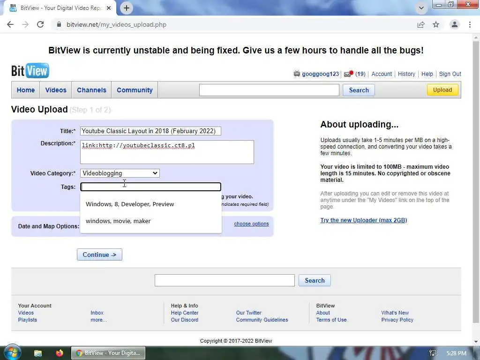This screenshot has width=480, height=360.
Task: Reload the page with the refresh icon
Action: (x=40, y=24)
